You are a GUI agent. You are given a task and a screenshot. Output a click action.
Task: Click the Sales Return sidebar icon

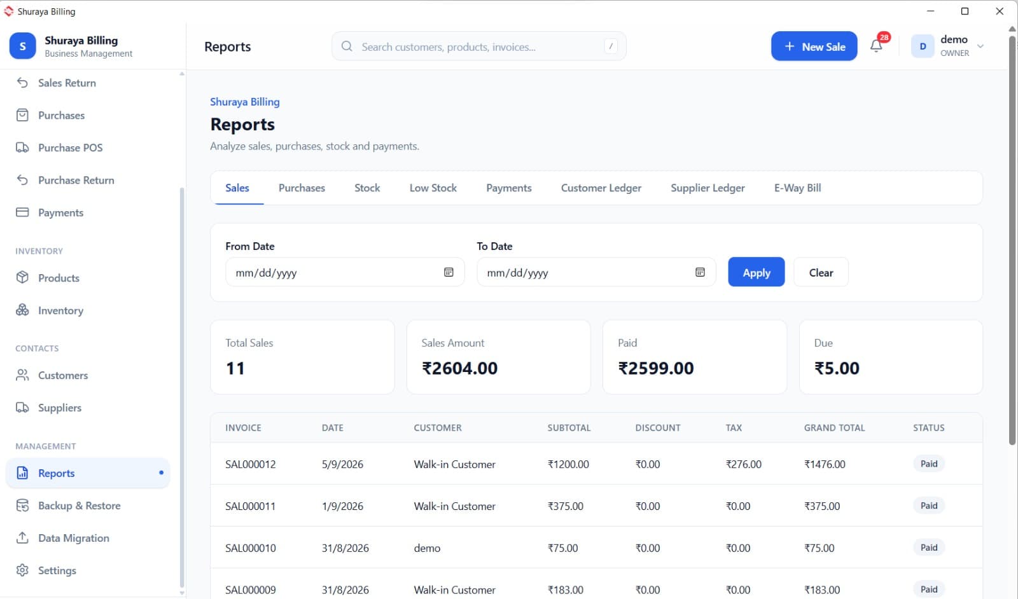pyautogui.click(x=22, y=83)
